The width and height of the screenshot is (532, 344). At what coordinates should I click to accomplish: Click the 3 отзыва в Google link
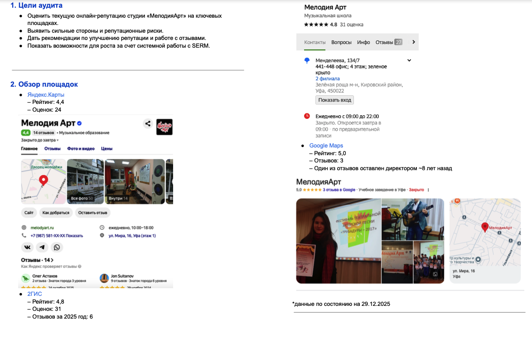(339, 190)
